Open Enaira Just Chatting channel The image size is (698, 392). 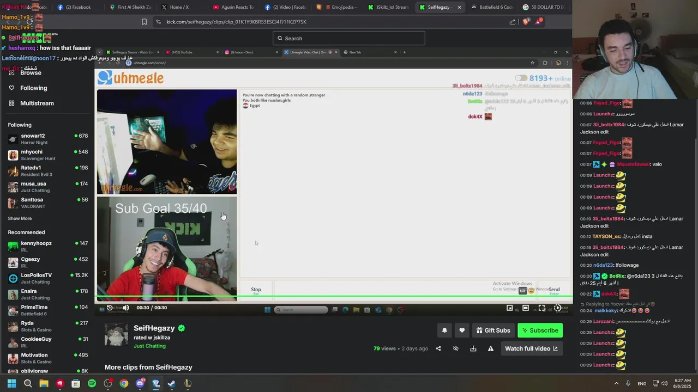click(x=47, y=294)
